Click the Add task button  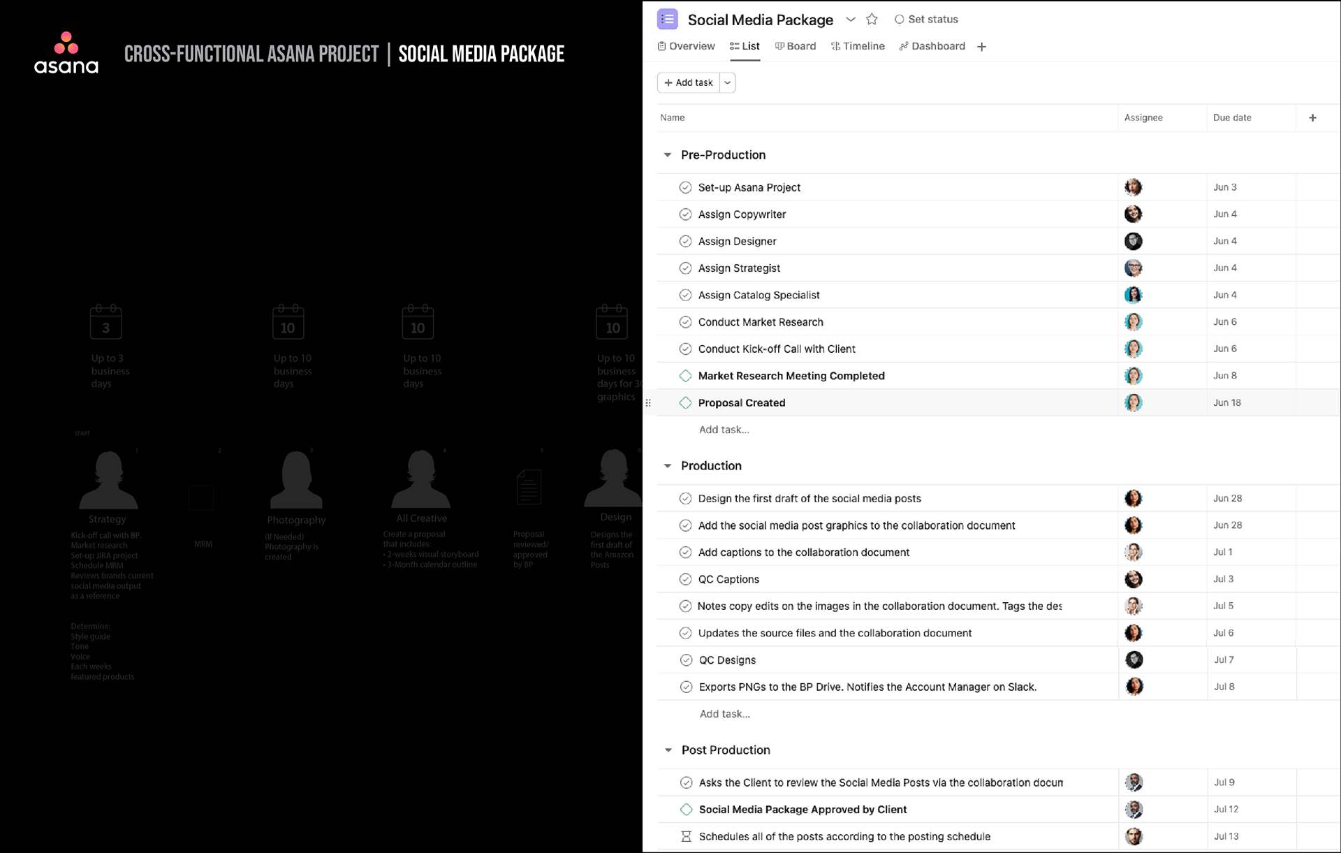coord(689,82)
